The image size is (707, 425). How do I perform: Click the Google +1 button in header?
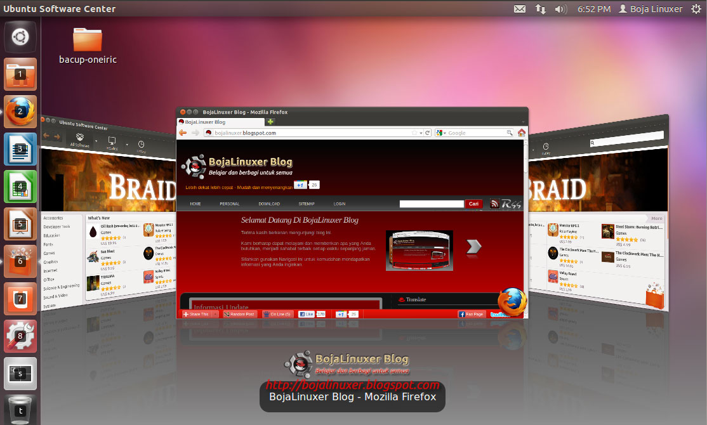coord(300,185)
